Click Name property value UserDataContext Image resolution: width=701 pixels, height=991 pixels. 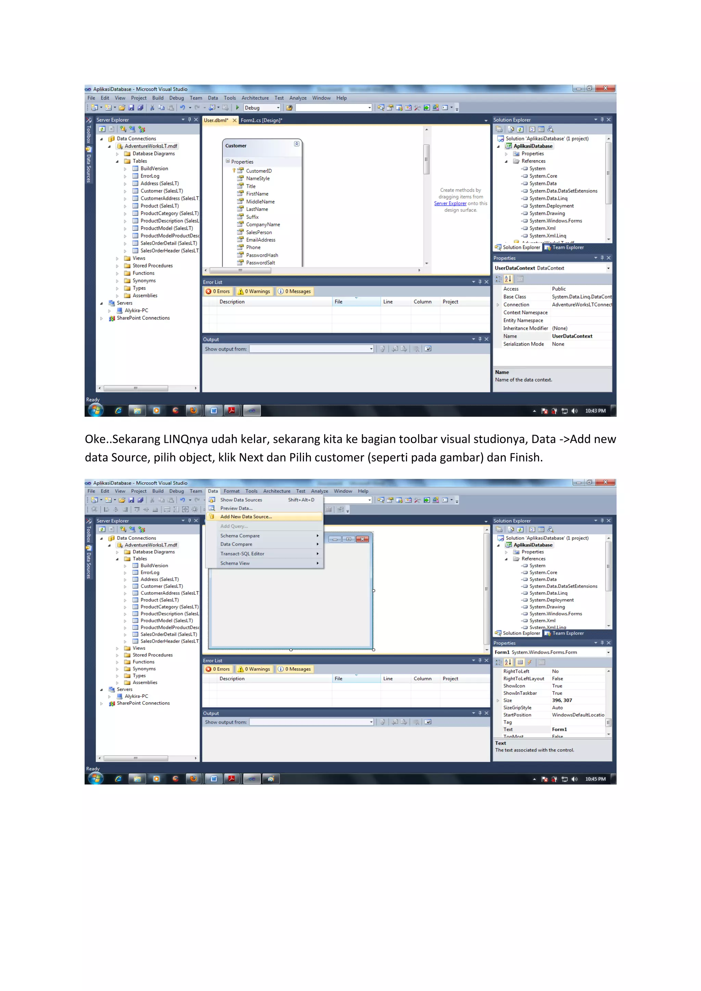point(572,336)
